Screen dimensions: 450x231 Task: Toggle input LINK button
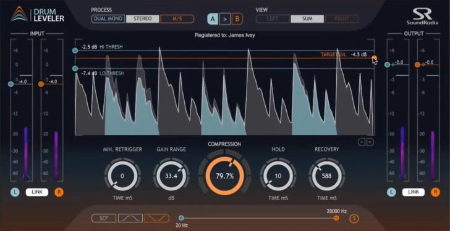pyautogui.click(x=37, y=192)
